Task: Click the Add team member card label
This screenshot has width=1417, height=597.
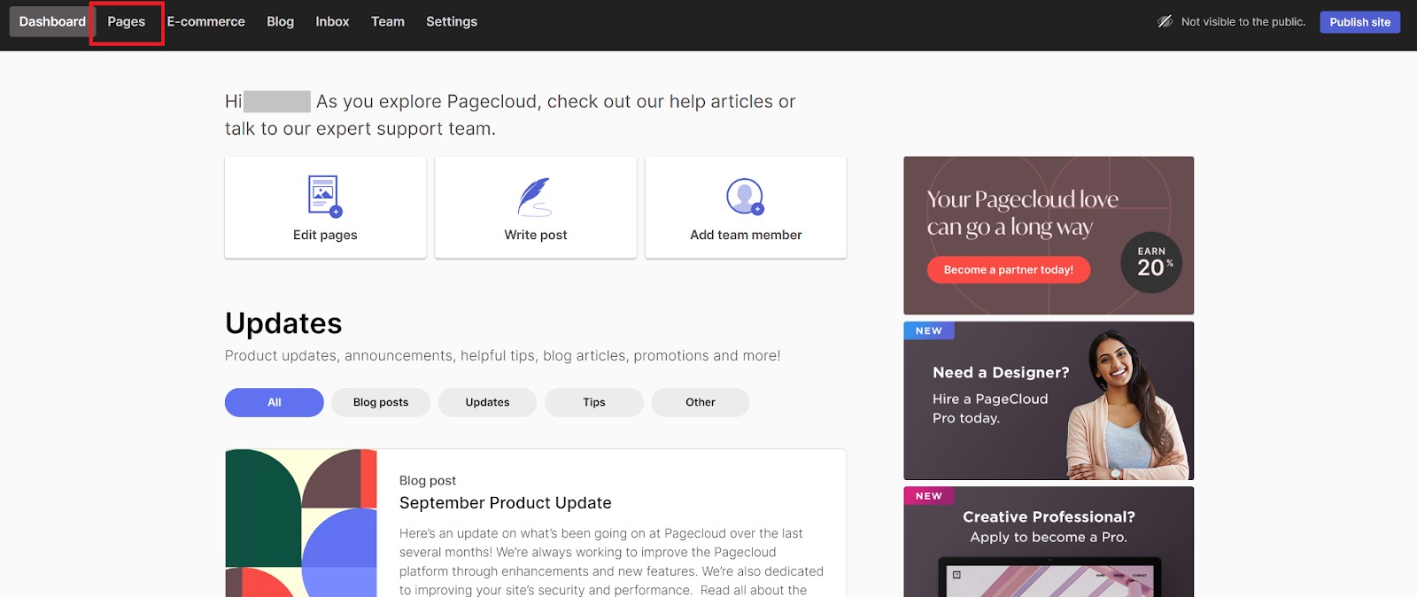Action: click(x=746, y=235)
